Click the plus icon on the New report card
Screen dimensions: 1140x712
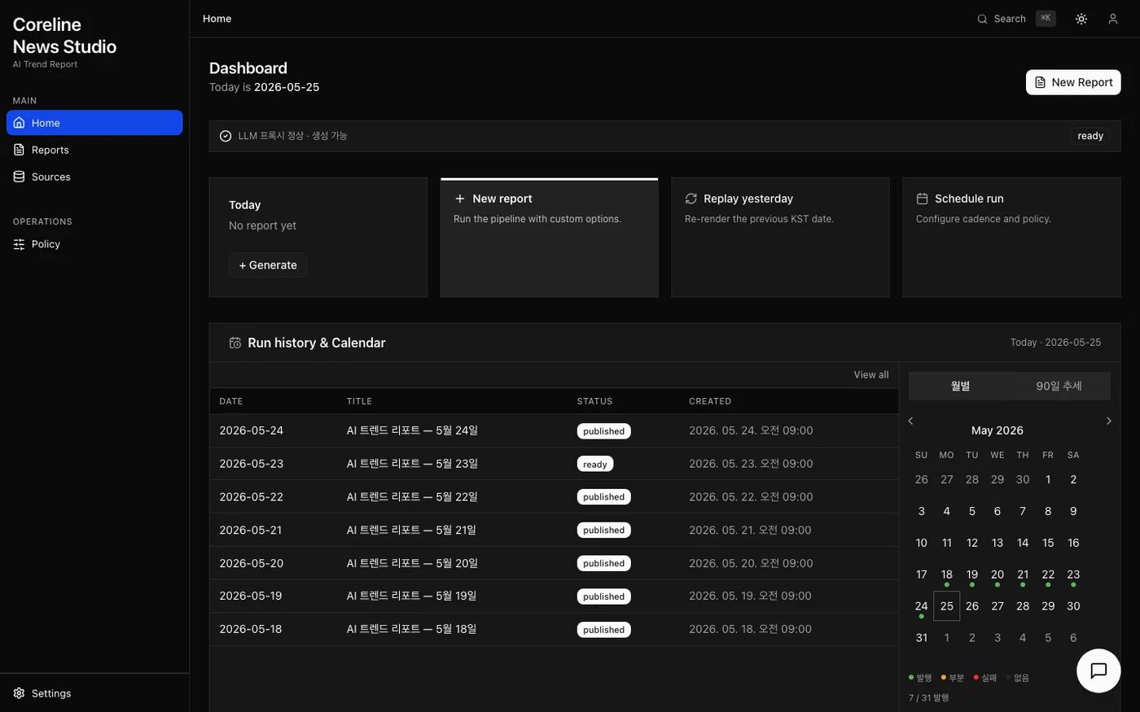460,199
